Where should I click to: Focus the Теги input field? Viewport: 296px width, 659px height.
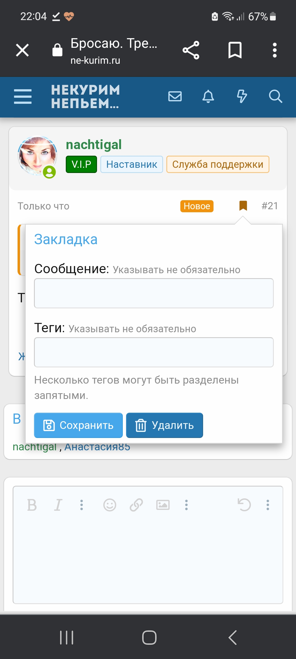coord(154,352)
